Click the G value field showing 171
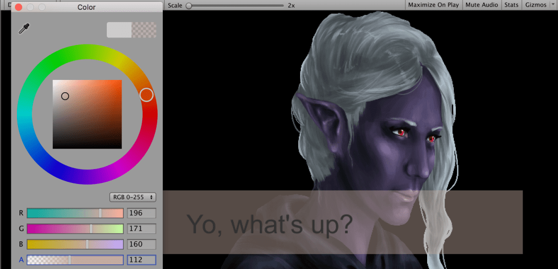The height and width of the screenshot is (269, 558). [141, 229]
